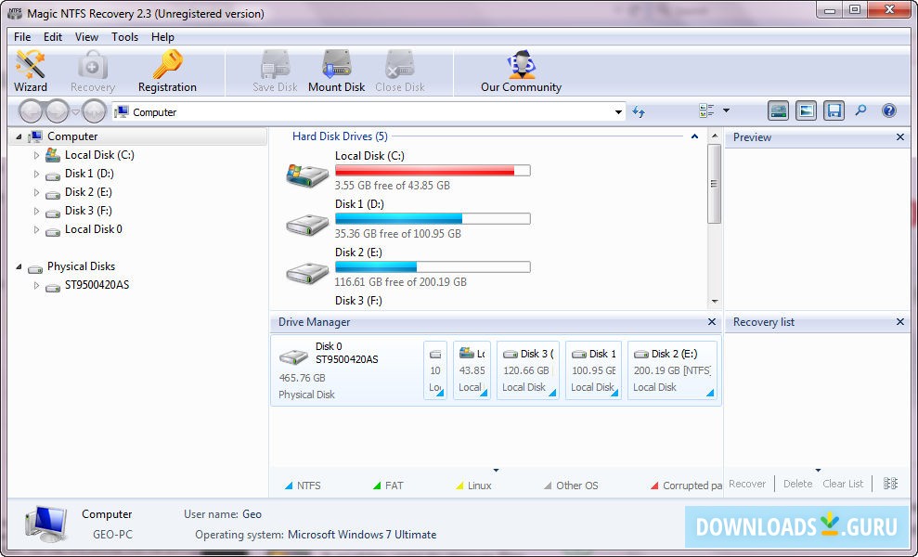Click the Mount Disk icon
The height and width of the screenshot is (557, 918).
(336, 71)
